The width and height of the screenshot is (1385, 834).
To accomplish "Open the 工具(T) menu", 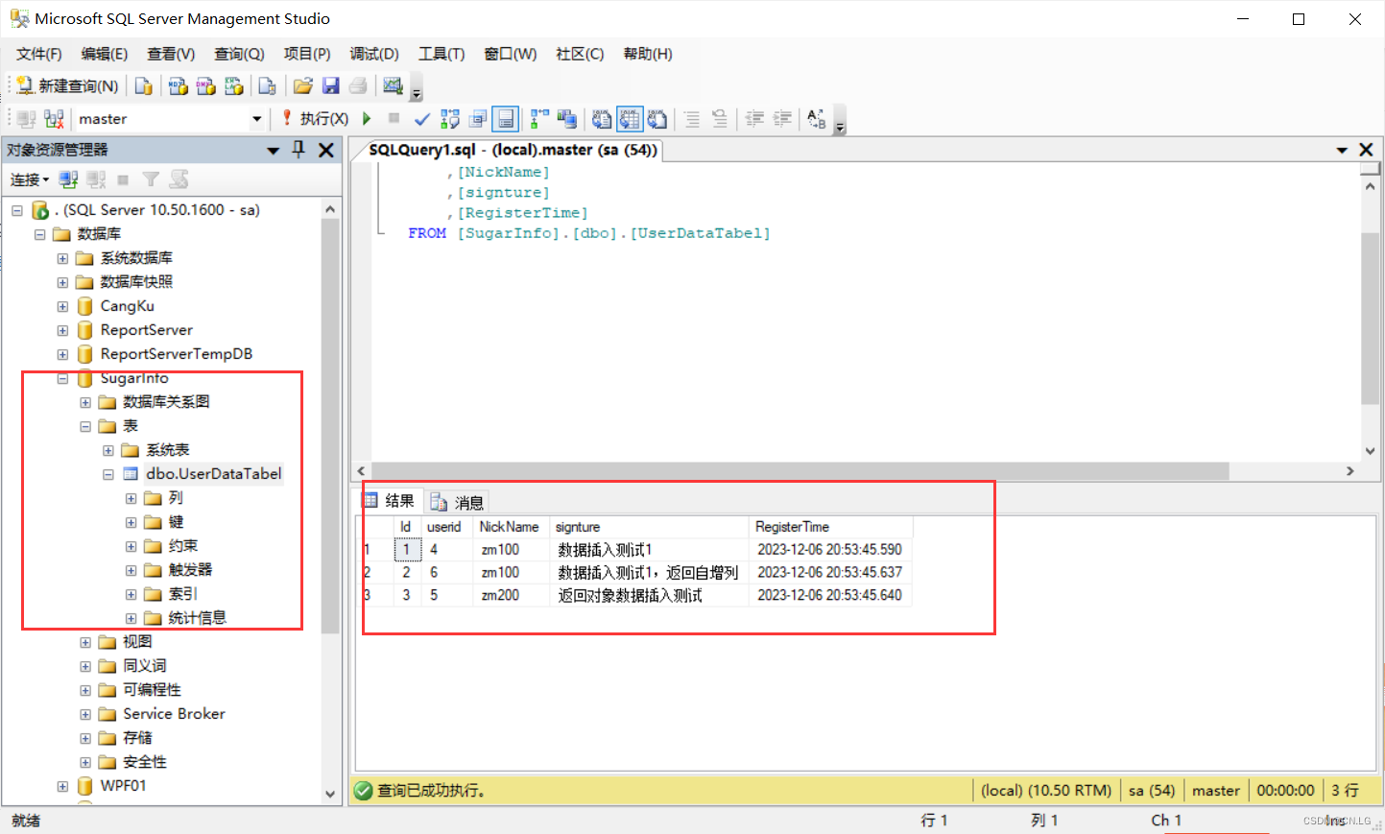I will coord(442,54).
